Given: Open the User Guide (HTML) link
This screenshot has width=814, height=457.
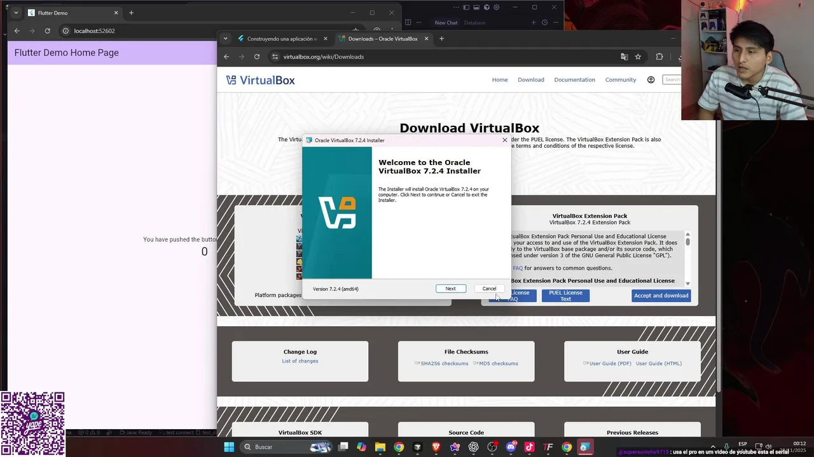Looking at the screenshot, I should click(659, 364).
